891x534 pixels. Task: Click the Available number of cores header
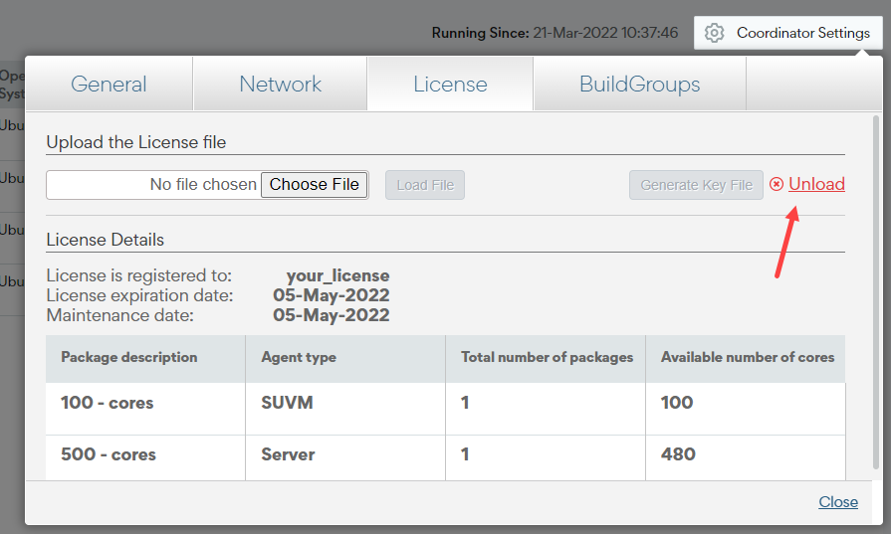pos(747,357)
